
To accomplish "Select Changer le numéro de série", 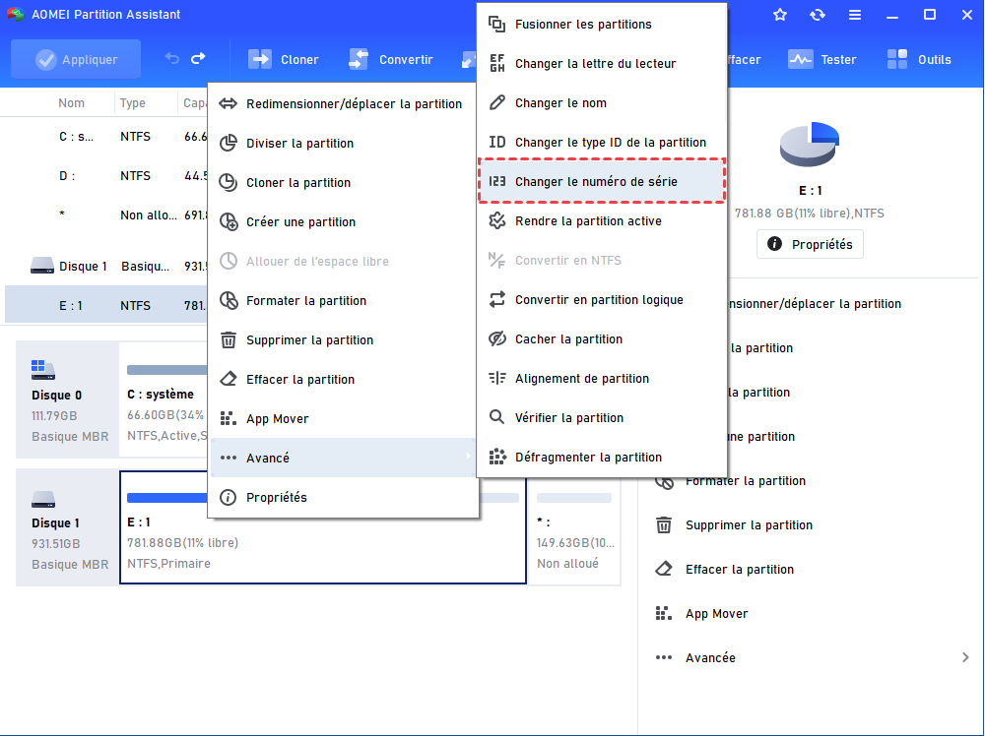I will pos(602,181).
